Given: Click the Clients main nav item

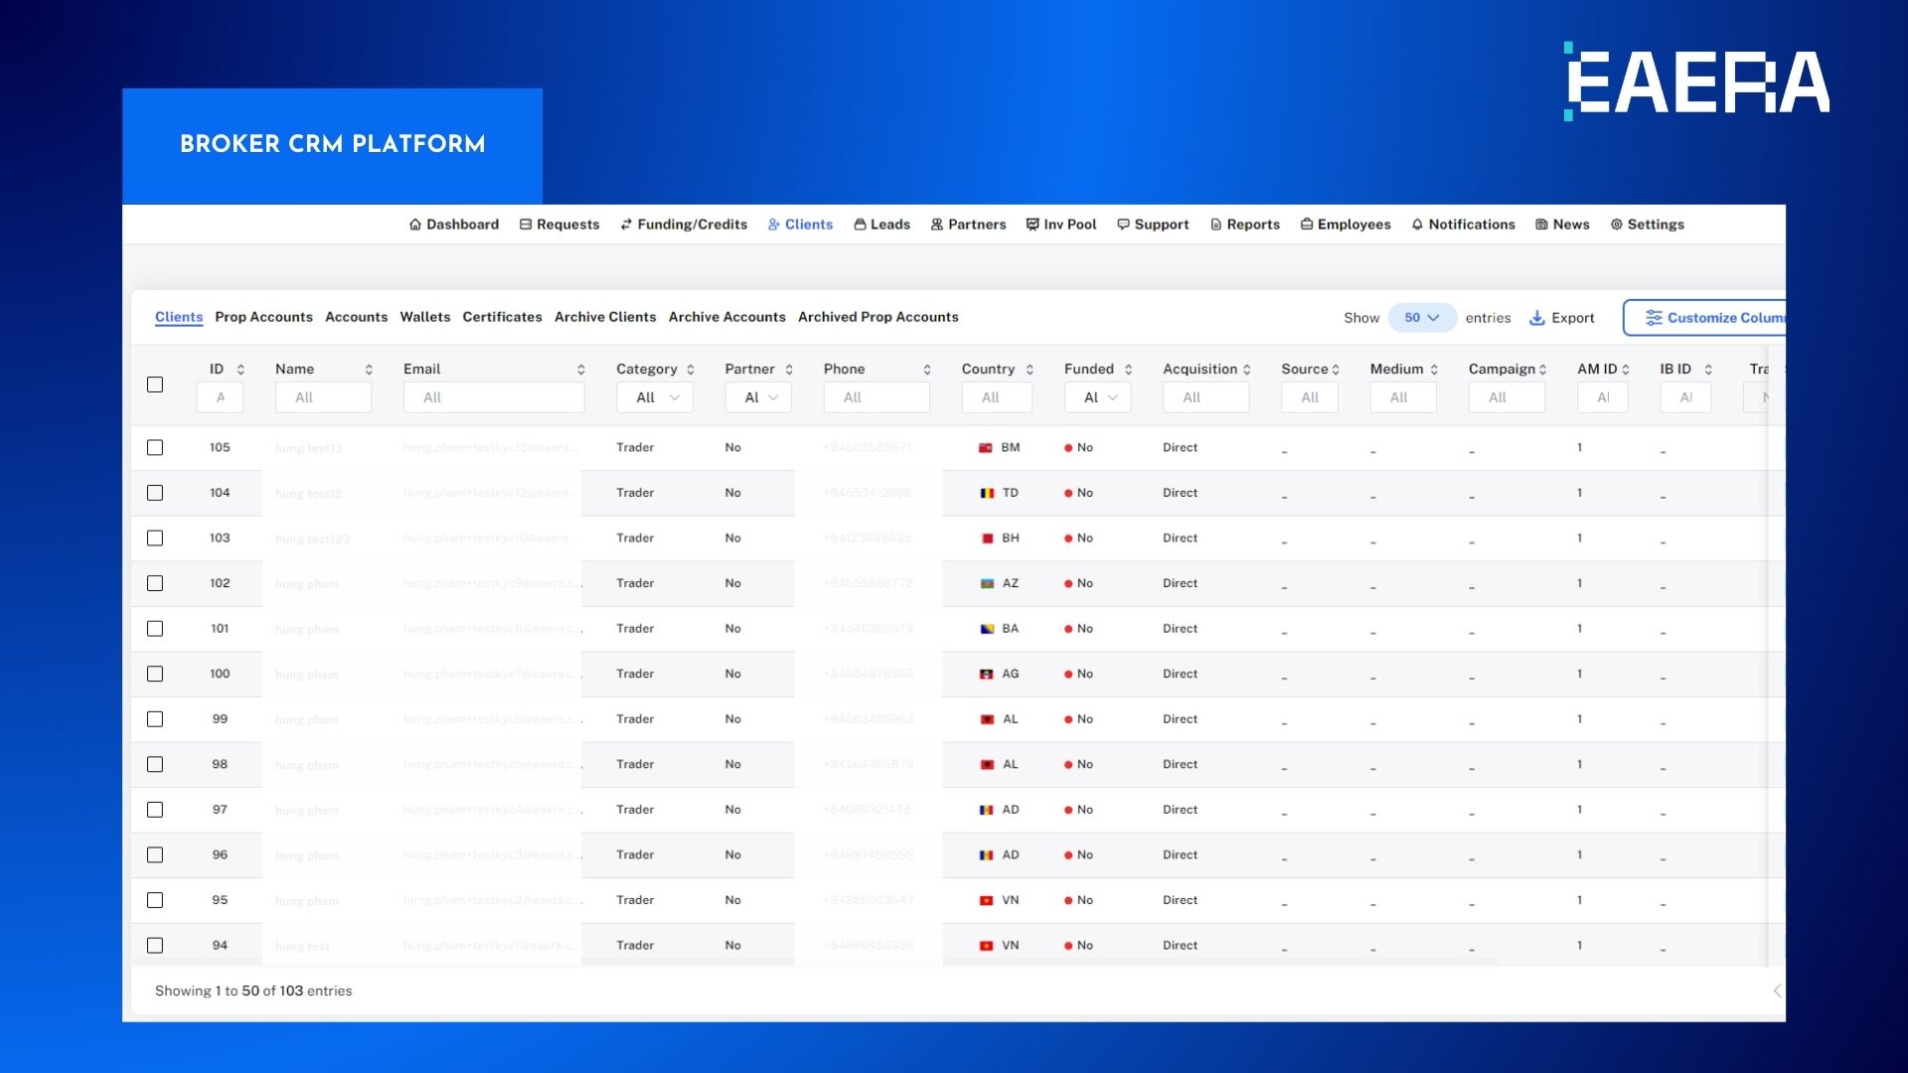Looking at the screenshot, I should [x=800, y=225].
